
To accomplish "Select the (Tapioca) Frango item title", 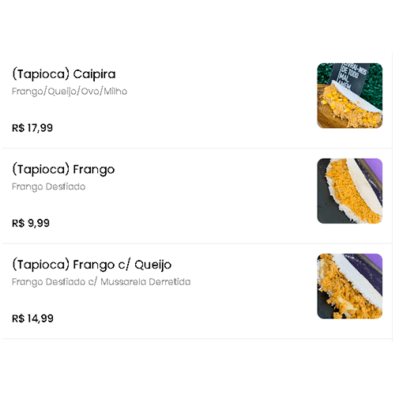I will (x=63, y=170).
